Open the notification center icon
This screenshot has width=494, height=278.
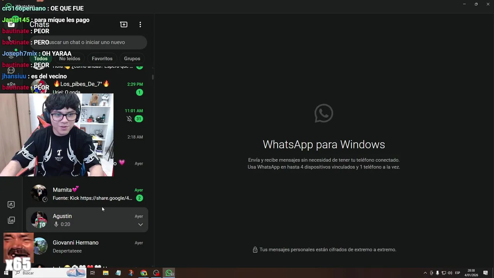tap(486, 273)
